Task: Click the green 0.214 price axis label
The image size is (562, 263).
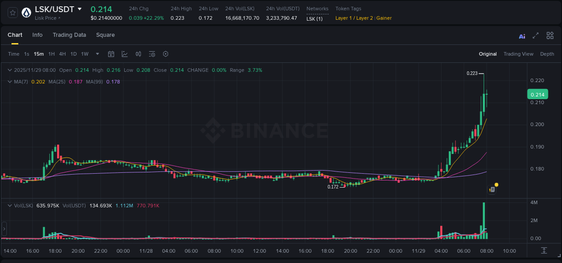Action: [537, 94]
